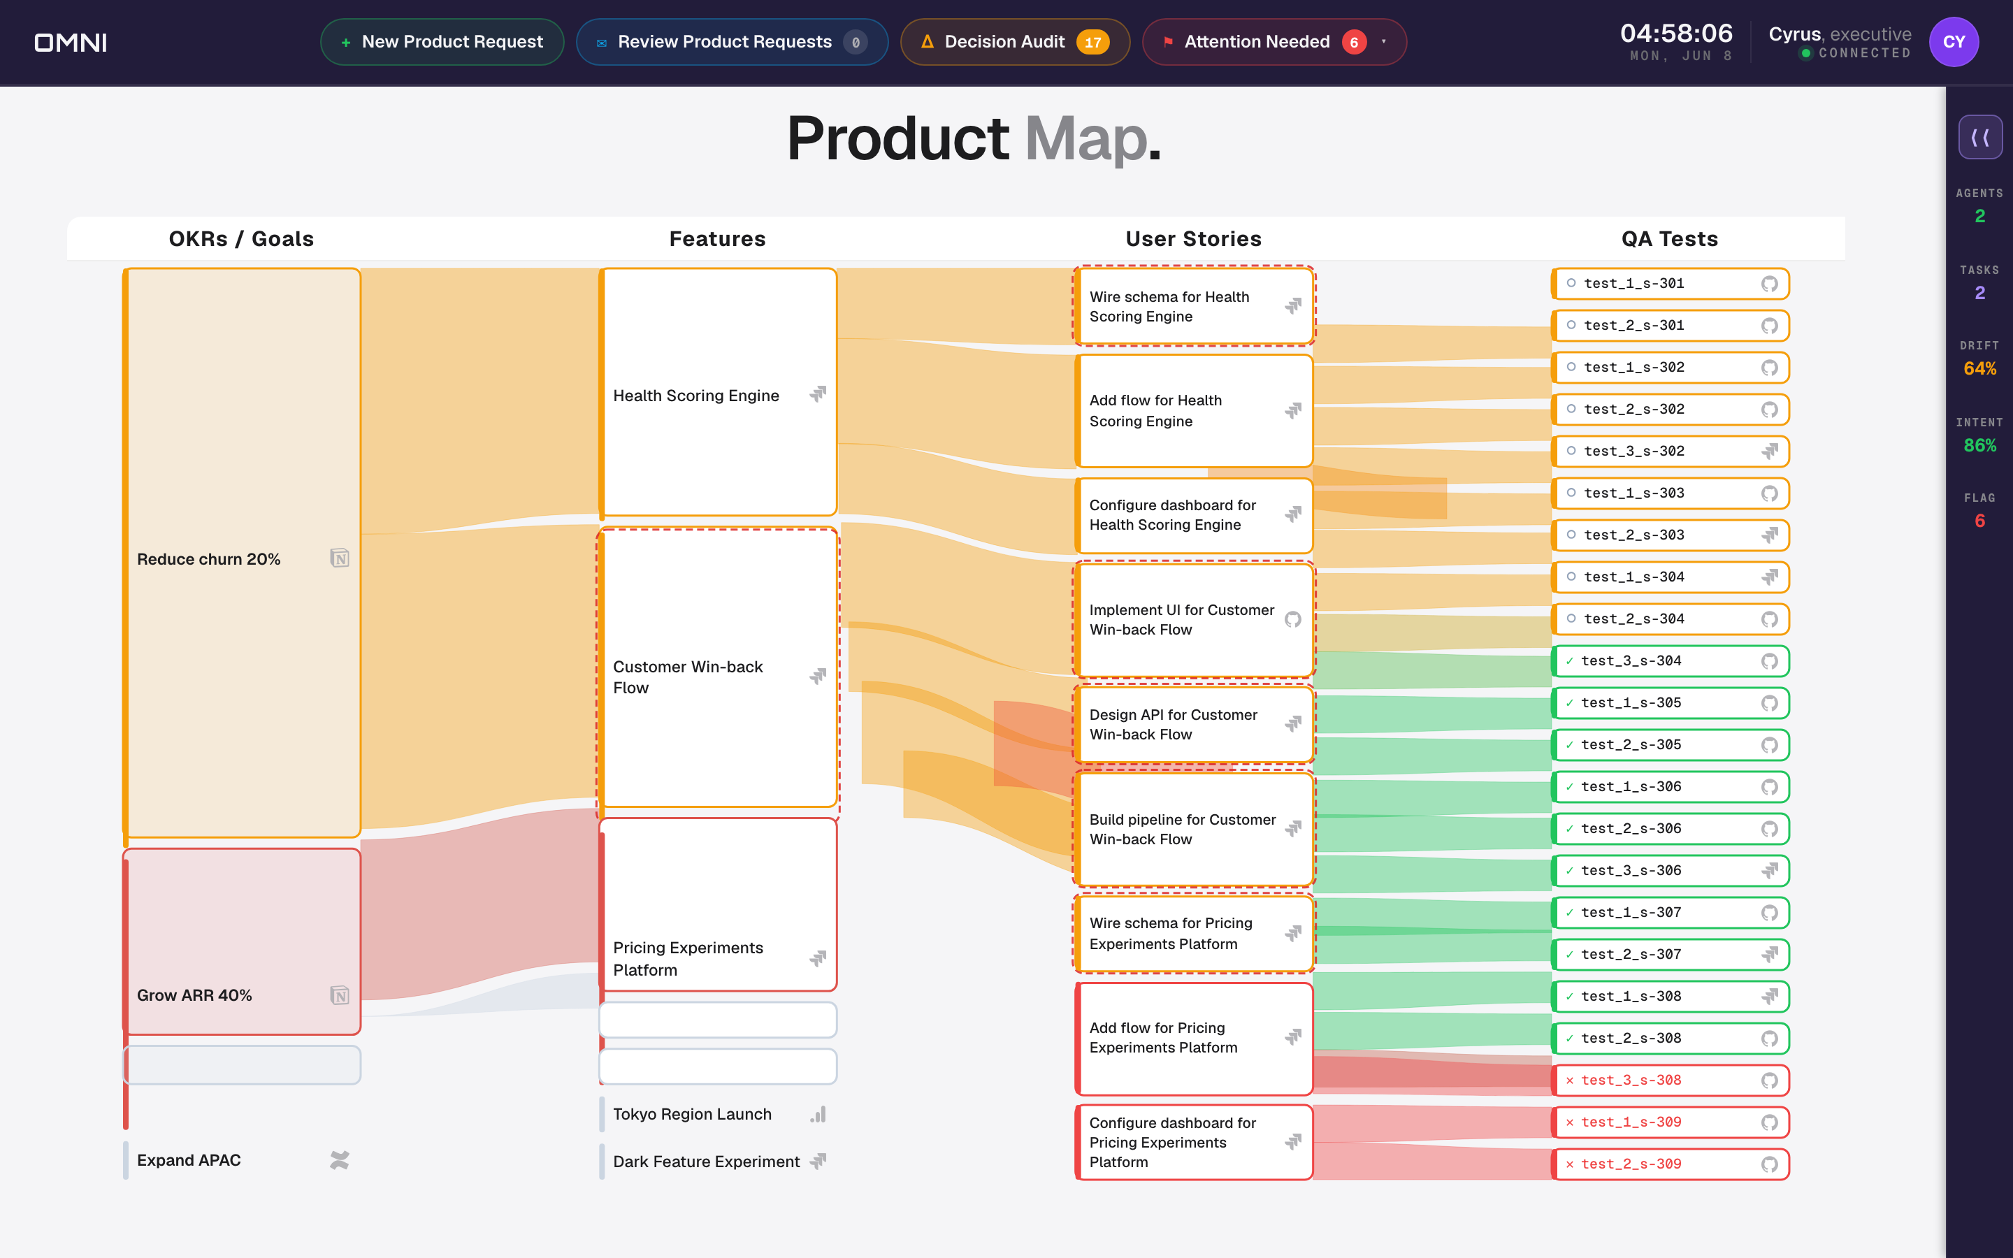Image resolution: width=2013 pixels, height=1258 pixels.
Task: Click Jira icon on Design API for Customer Win-back
Action: [x=1292, y=724]
